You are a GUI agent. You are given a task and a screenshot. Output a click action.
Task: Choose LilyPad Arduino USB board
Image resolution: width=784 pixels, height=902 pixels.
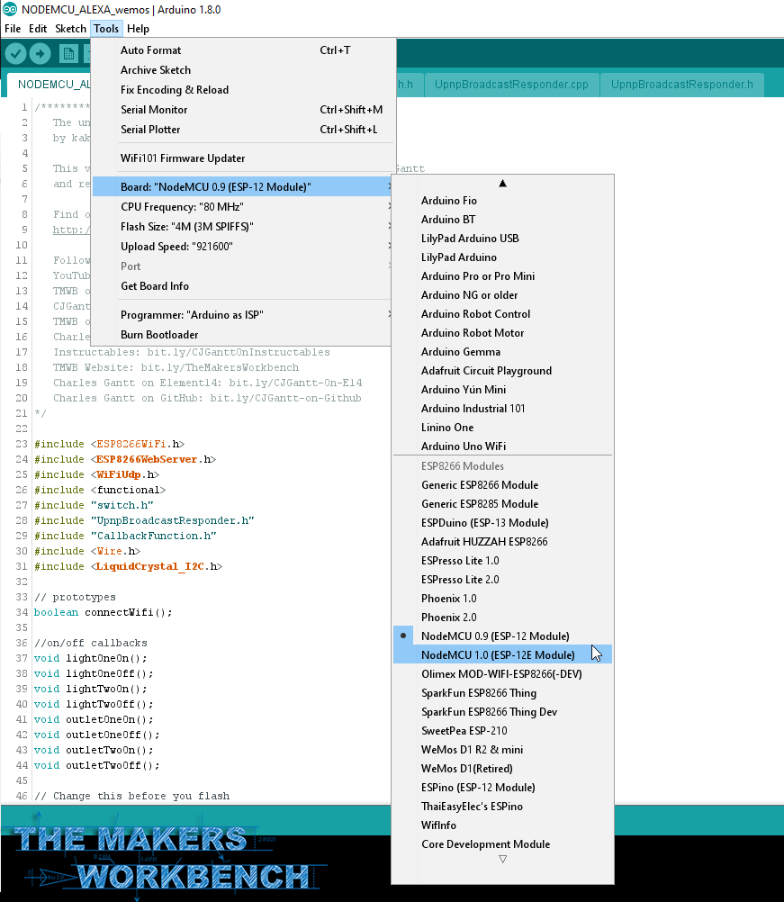click(x=503, y=239)
